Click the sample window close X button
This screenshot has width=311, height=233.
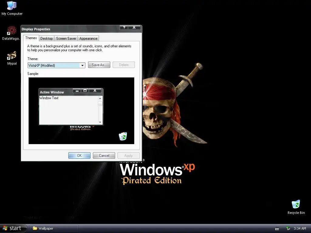click(x=95, y=90)
